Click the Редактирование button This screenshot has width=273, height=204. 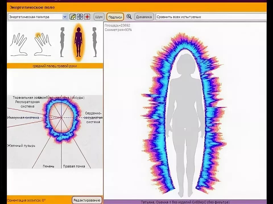(87, 200)
